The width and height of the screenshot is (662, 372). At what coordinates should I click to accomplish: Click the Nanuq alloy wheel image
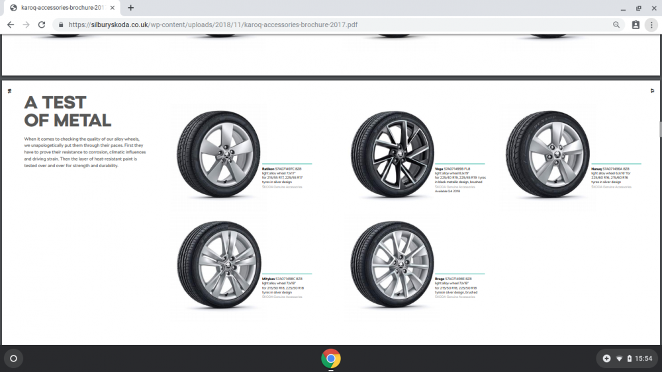click(547, 154)
